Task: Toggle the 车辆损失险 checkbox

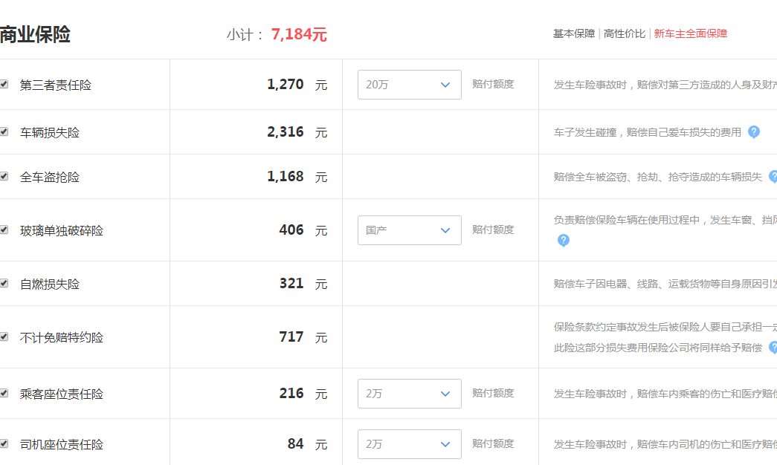Action: pyautogui.click(x=4, y=131)
